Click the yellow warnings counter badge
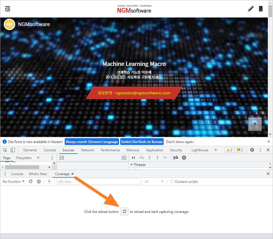The width and height of the screenshot is (273, 239). pos(230,150)
